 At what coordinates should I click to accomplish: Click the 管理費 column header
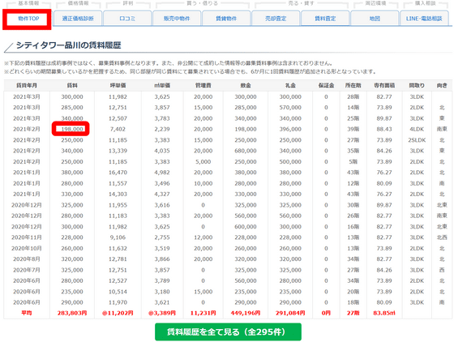point(203,86)
